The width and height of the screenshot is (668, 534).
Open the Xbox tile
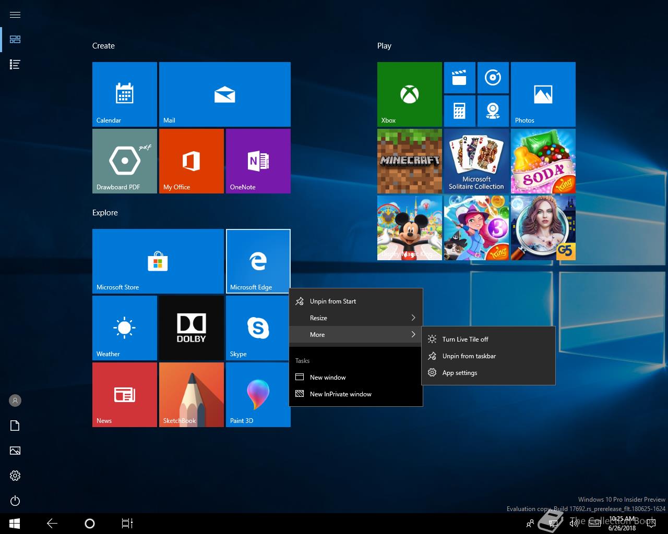[409, 94]
